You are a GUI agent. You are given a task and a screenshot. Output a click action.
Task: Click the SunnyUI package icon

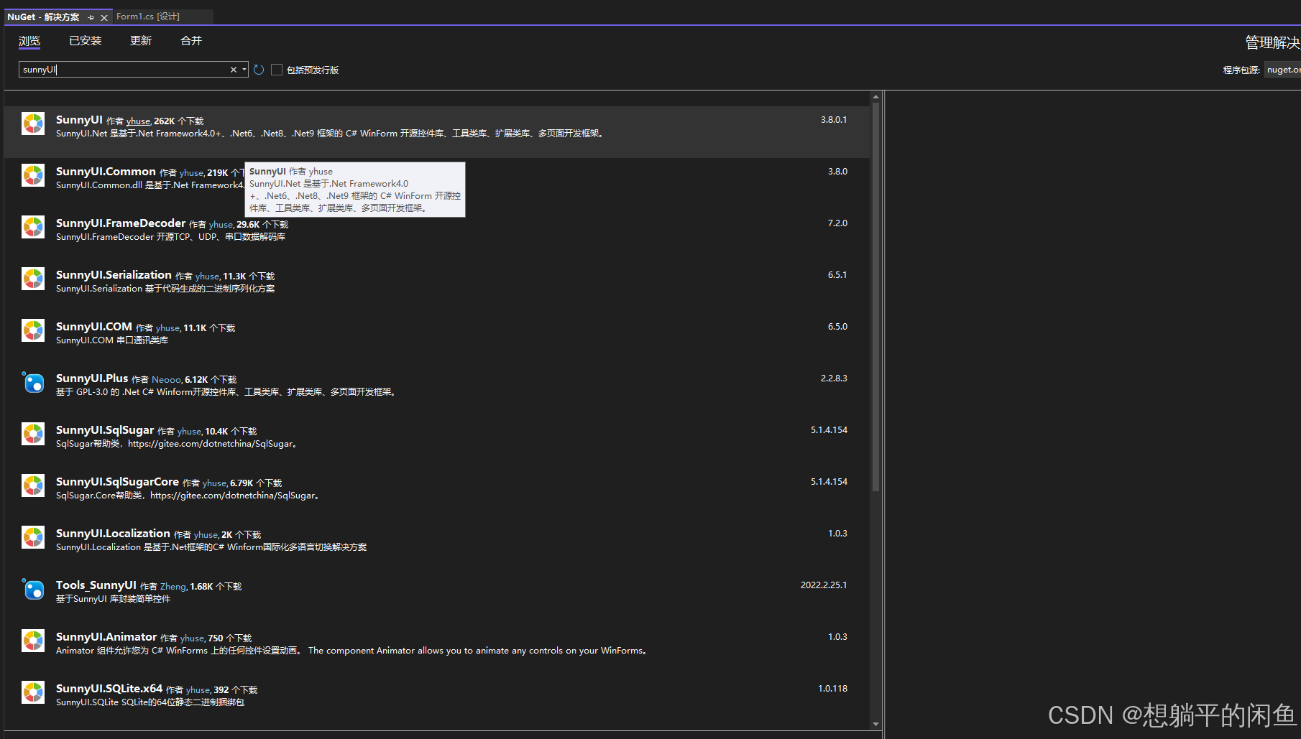pyautogui.click(x=33, y=124)
